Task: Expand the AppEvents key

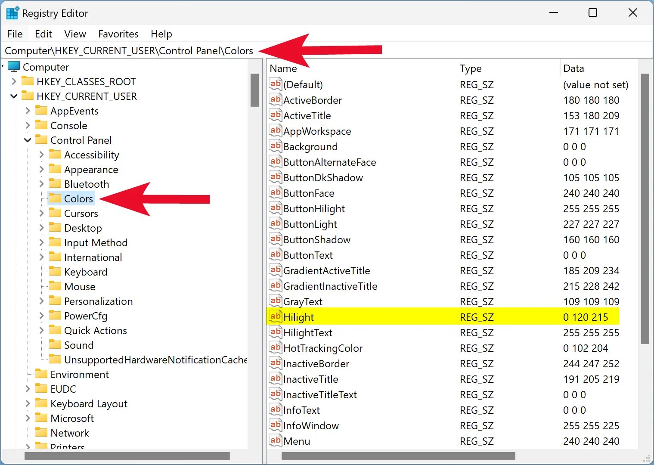Action: pyautogui.click(x=28, y=111)
